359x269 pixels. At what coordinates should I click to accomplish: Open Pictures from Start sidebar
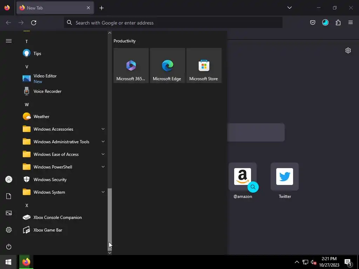tap(9, 213)
